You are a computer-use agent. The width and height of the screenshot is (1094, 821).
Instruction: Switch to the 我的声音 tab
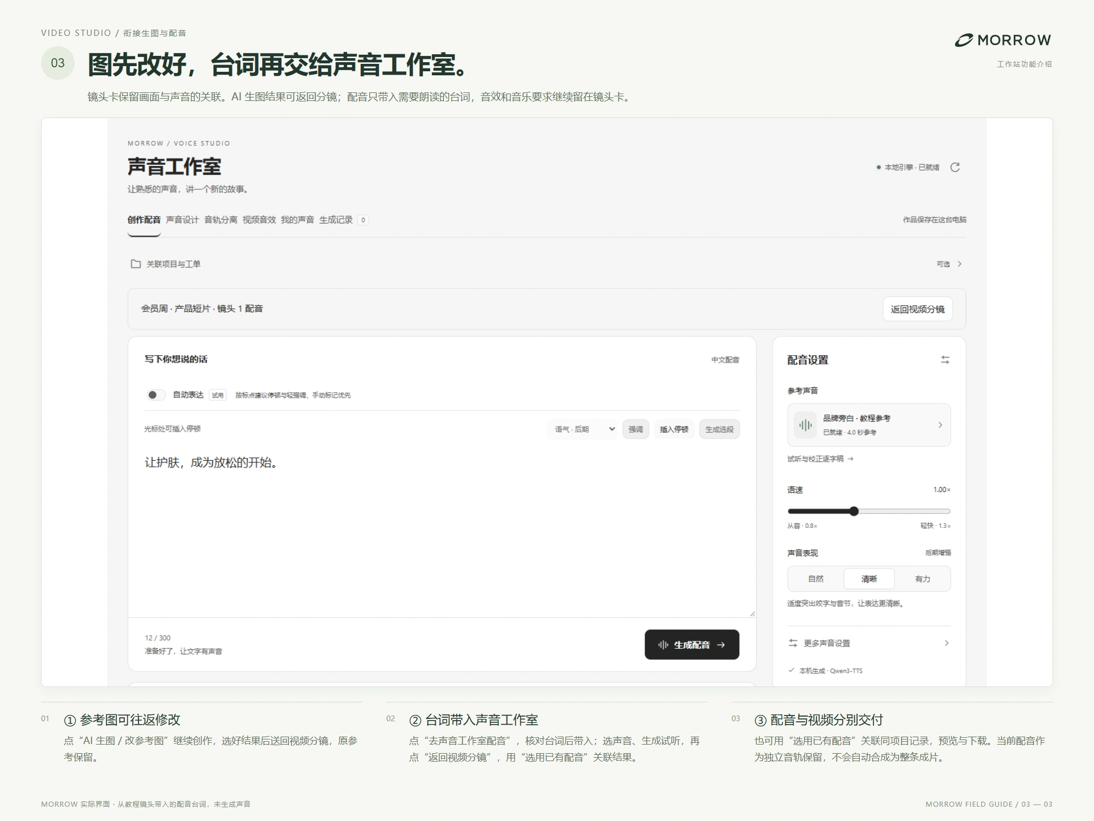point(297,220)
